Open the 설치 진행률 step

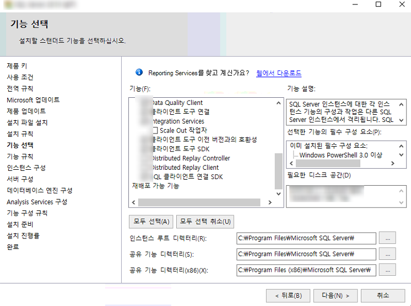click(23, 236)
